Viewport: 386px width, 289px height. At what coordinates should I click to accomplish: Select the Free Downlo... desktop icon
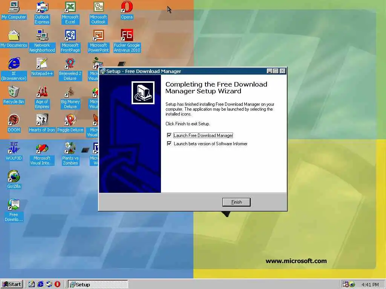coord(14,211)
